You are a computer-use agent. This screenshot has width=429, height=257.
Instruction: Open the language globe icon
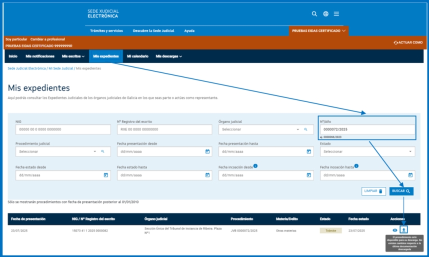[x=325, y=14]
